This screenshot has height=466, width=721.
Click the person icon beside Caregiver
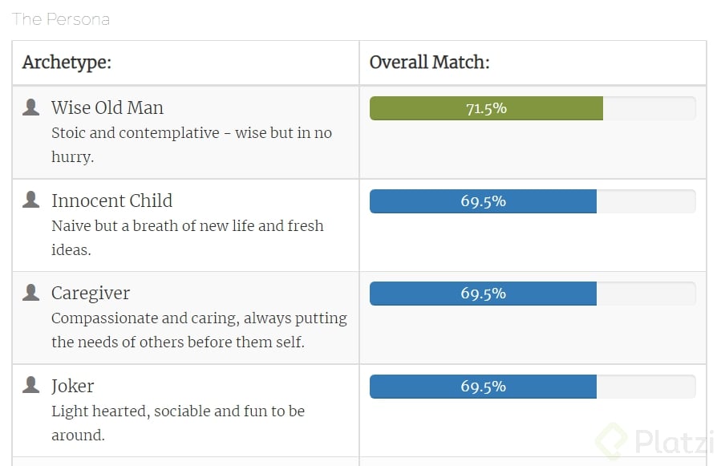click(x=31, y=293)
